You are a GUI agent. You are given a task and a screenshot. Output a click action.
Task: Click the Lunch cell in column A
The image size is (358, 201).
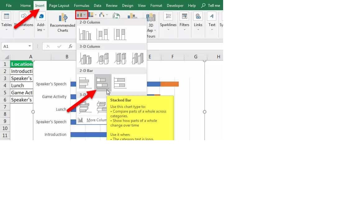[22, 86]
